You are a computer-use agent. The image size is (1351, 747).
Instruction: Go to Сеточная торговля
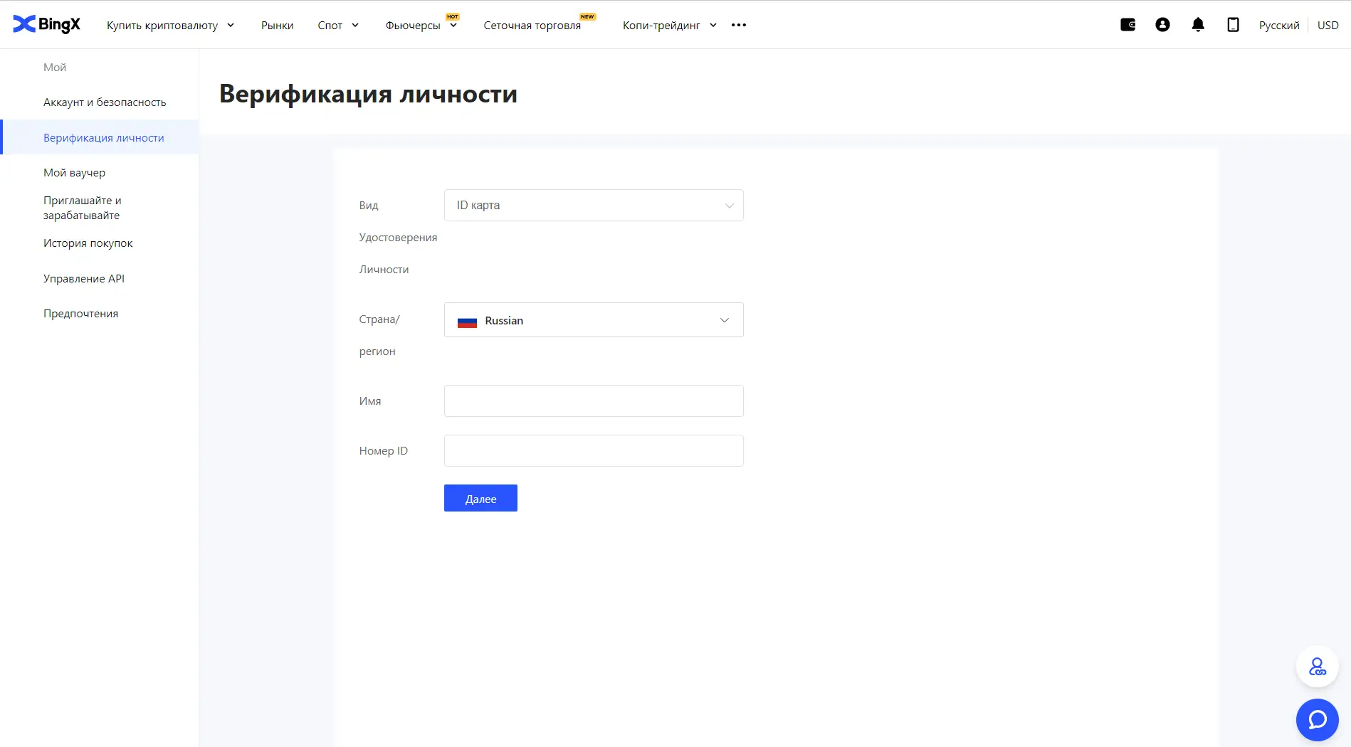532,26
